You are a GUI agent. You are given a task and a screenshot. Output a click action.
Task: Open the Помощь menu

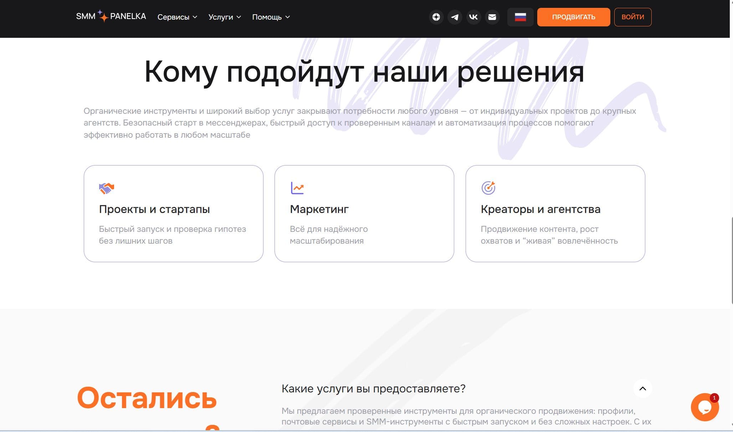(x=271, y=17)
